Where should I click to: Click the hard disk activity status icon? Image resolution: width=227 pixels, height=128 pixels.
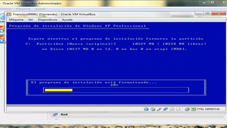(146, 109)
